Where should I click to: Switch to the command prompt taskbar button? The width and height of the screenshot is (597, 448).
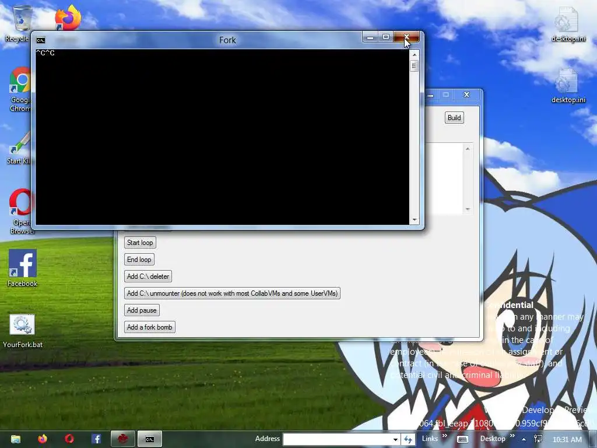click(x=150, y=439)
